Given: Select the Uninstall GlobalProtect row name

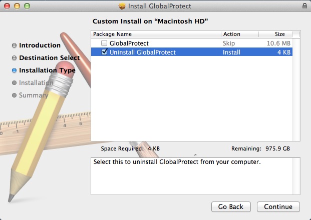Looking at the screenshot, I should click(143, 52).
